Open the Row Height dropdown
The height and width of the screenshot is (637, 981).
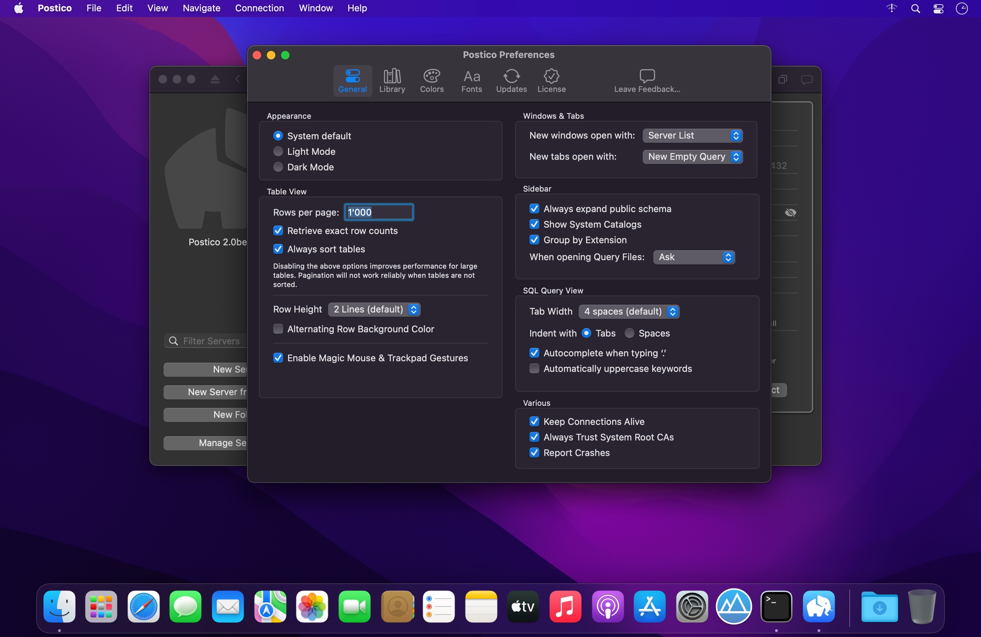(374, 309)
